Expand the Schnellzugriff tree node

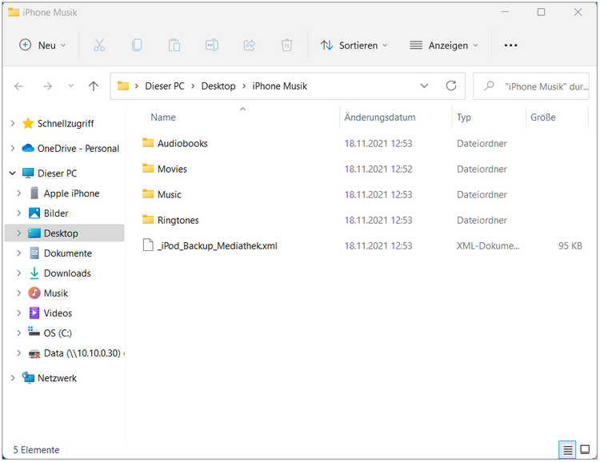coord(13,123)
